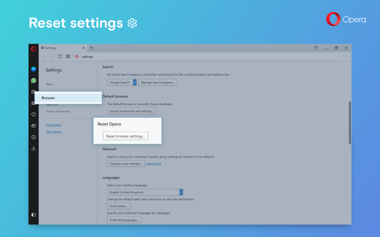
Task: Open Easy Setup from the toolbar
Action: 316,48
